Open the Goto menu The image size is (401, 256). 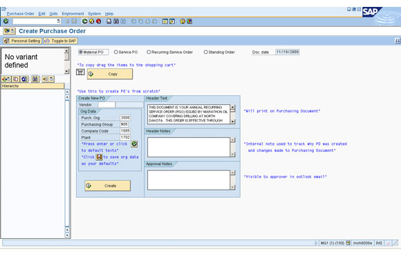click(53, 14)
